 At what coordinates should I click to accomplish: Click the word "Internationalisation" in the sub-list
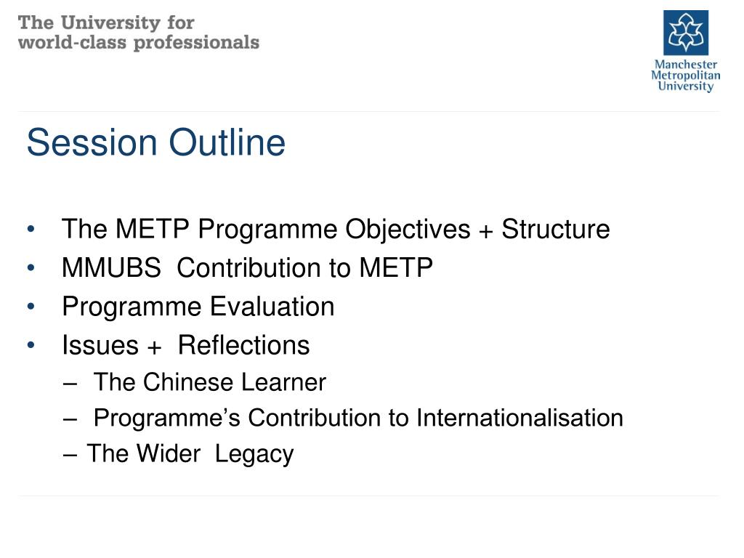(x=519, y=418)
